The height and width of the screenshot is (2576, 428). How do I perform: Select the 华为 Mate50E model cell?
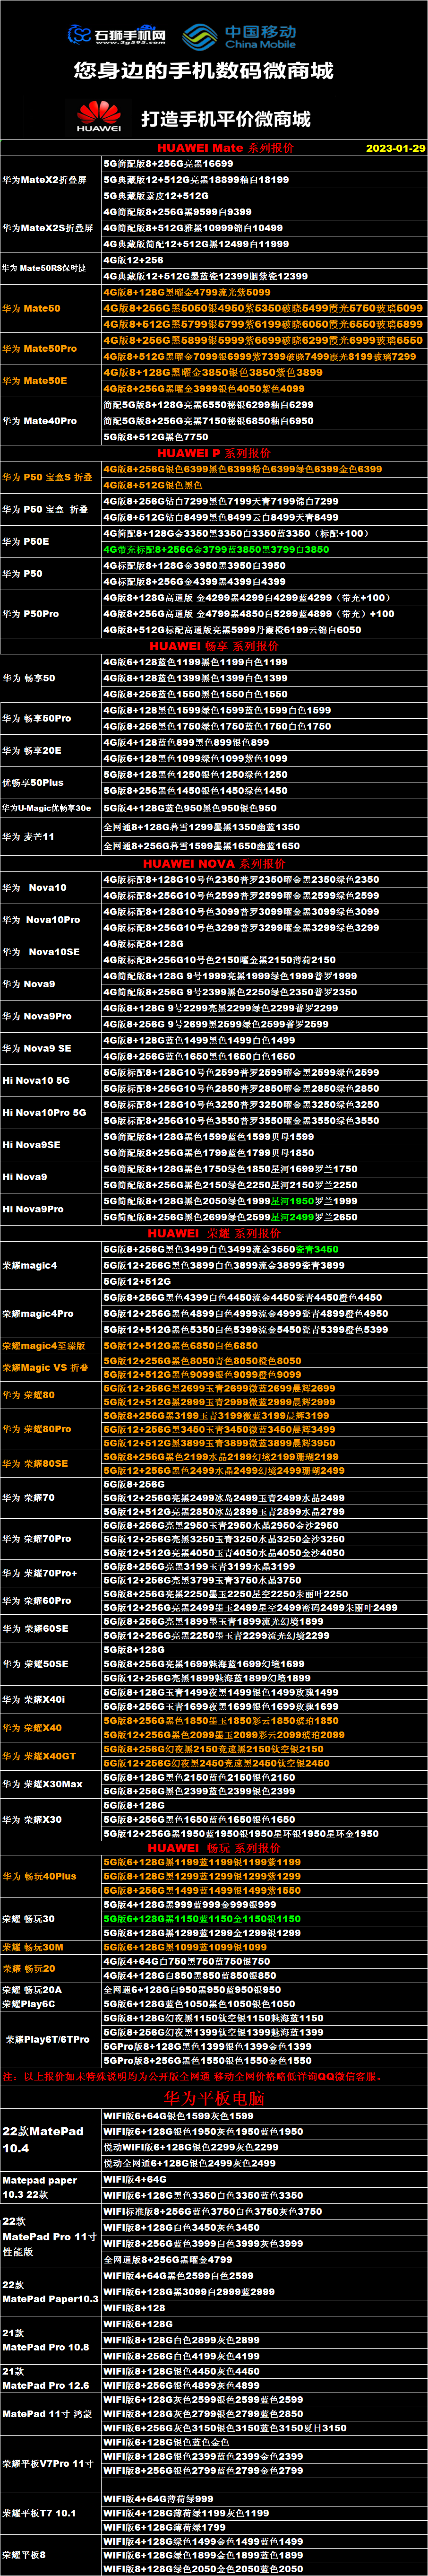pos(50,381)
